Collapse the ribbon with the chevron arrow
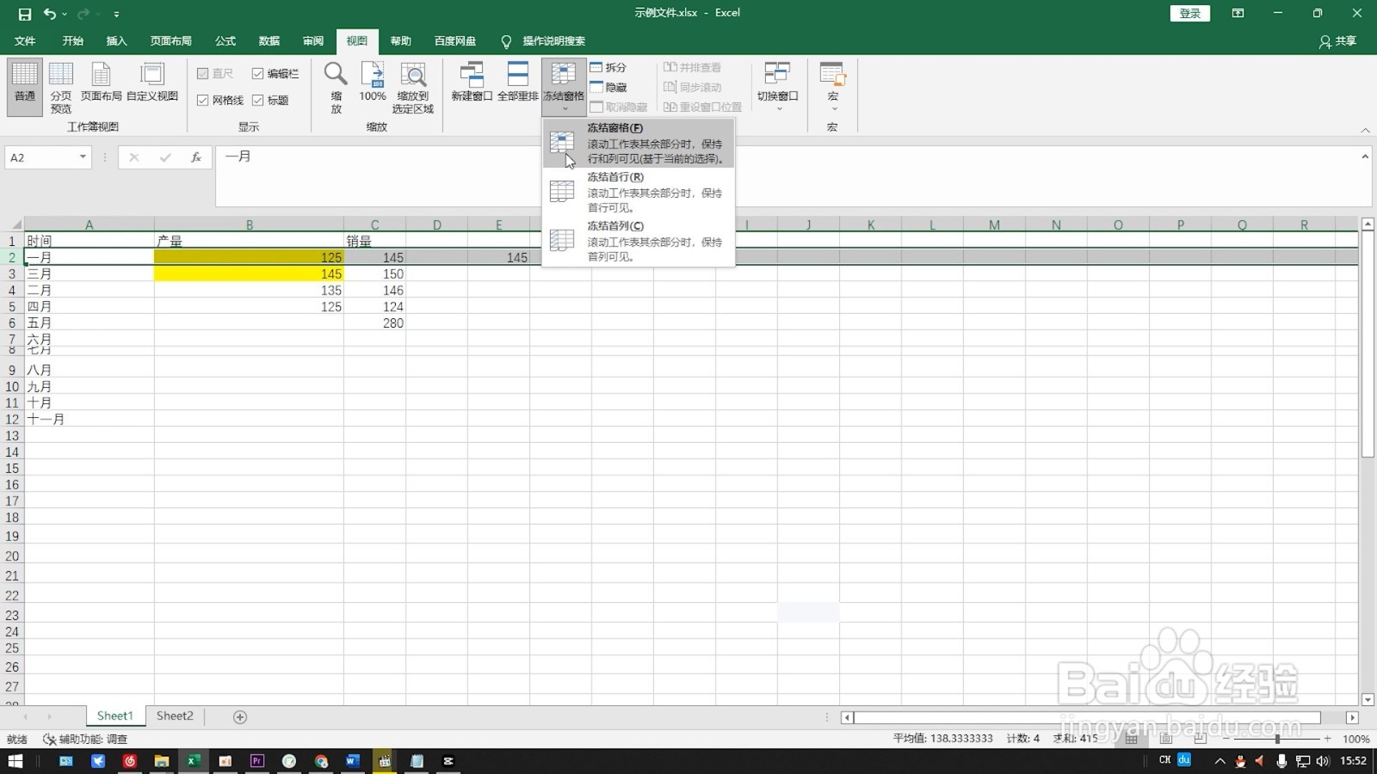 (1365, 130)
